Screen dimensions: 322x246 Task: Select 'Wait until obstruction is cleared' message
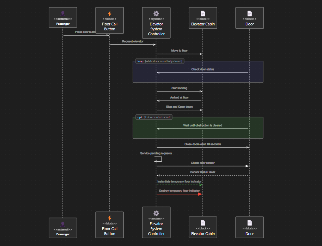pyautogui.click(x=203, y=125)
